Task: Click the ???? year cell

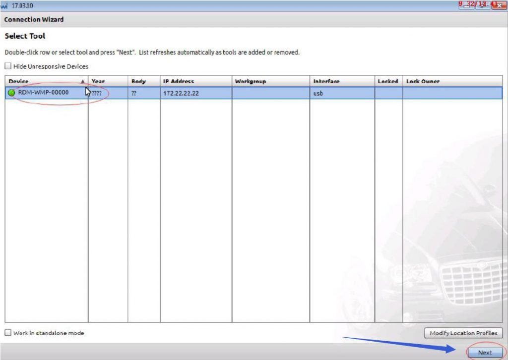Action: click(108, 93)
